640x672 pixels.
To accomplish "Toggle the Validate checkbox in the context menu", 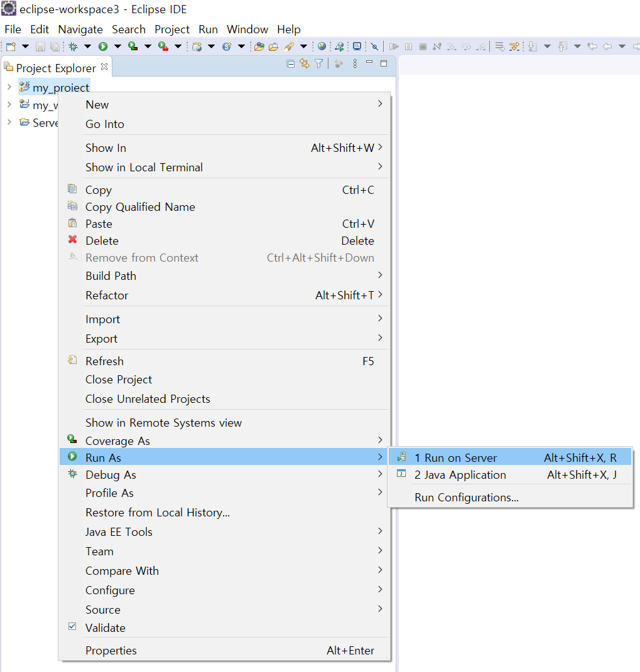I will tap(72, 627).
